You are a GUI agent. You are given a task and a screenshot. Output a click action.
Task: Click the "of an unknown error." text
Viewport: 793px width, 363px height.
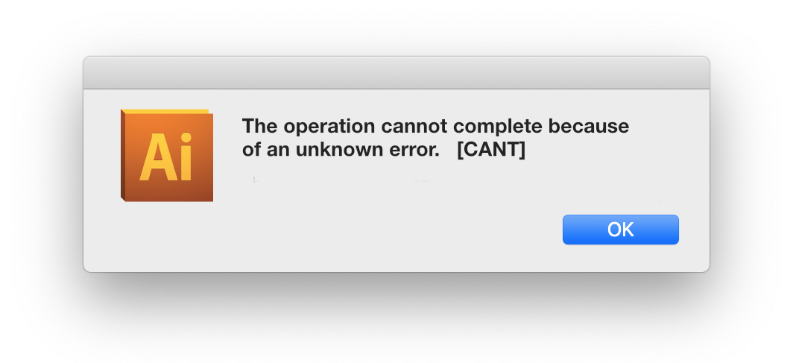pos(341,151)
